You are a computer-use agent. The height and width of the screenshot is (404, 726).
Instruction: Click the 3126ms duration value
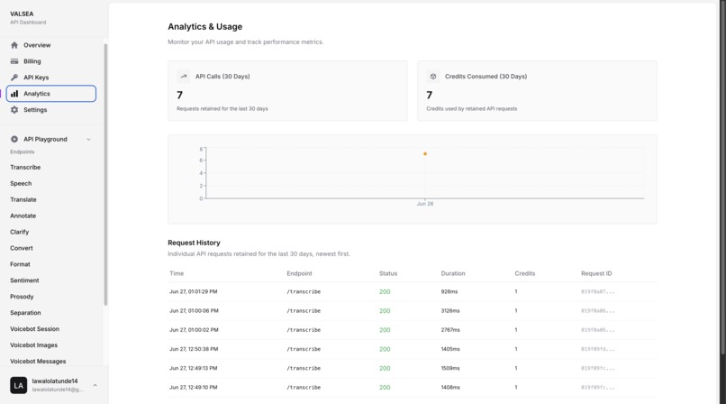pyautogui.click(x=450, y=311)
